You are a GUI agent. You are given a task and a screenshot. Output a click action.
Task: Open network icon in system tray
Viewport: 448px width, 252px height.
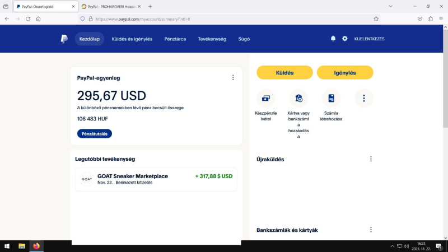click(x=399, y=246)
